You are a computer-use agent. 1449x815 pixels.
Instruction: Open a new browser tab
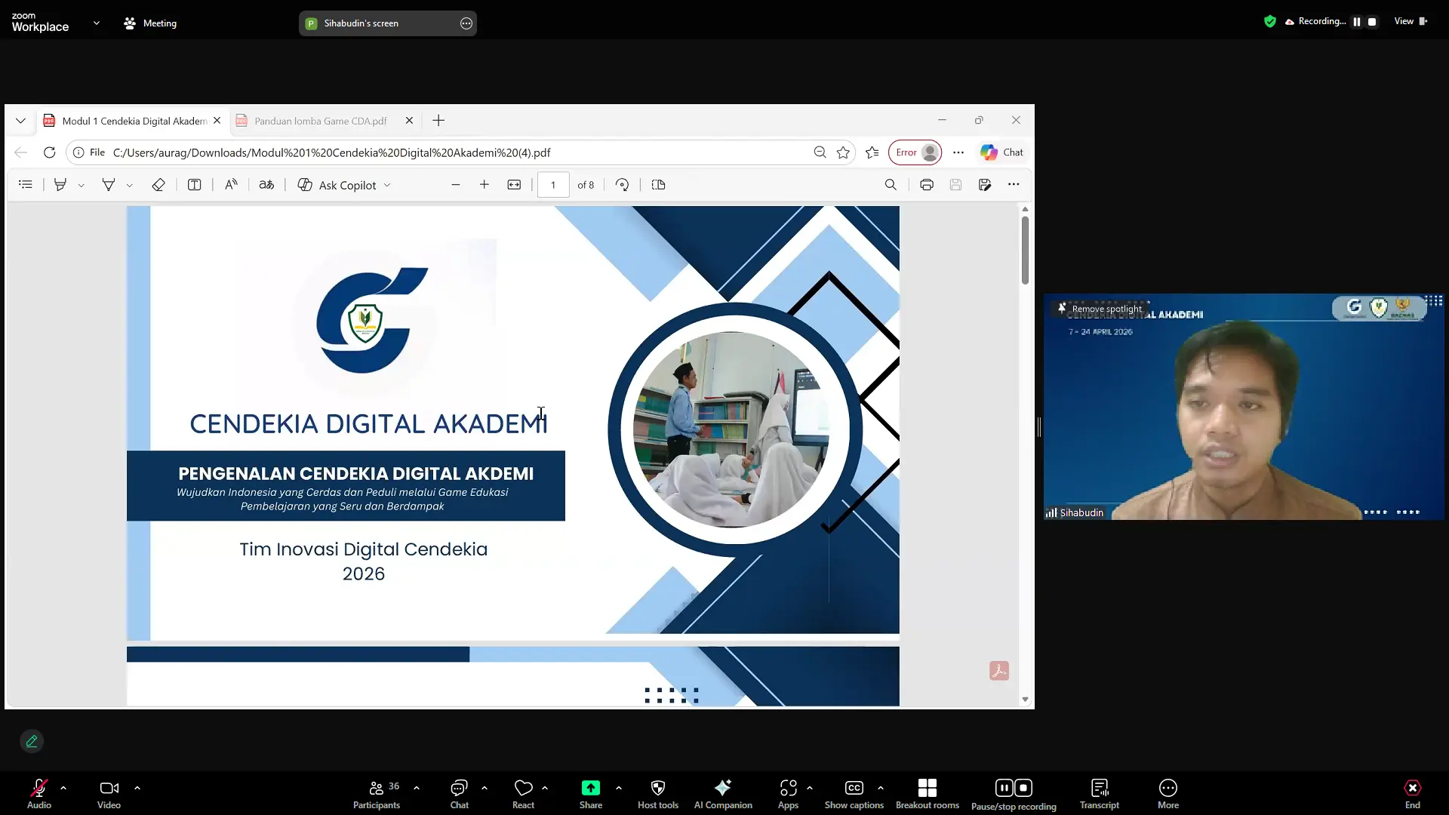[438, 121]
